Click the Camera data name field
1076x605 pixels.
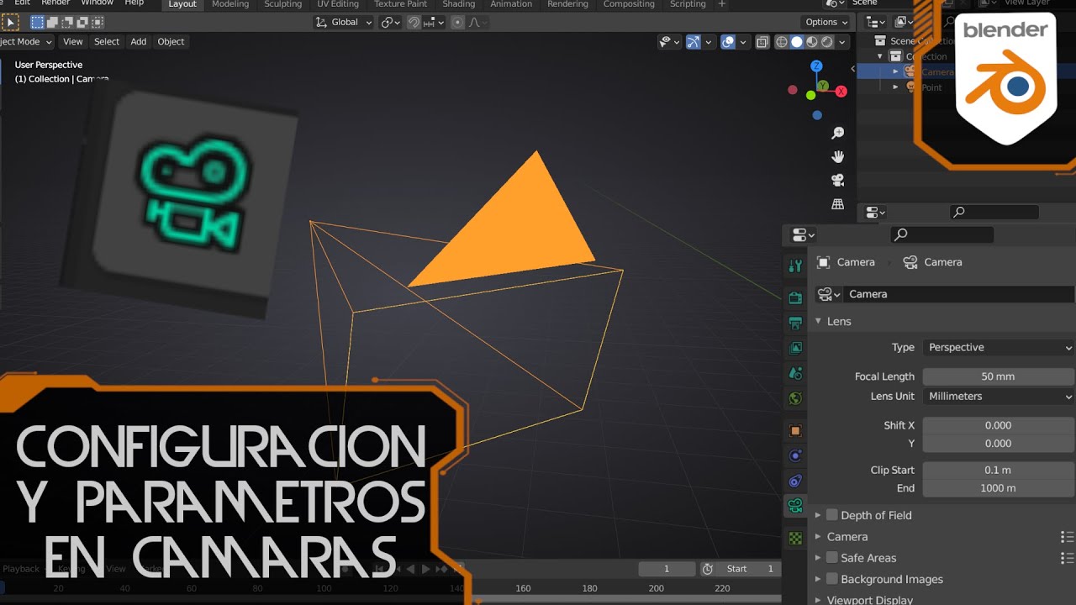point(960,294)
